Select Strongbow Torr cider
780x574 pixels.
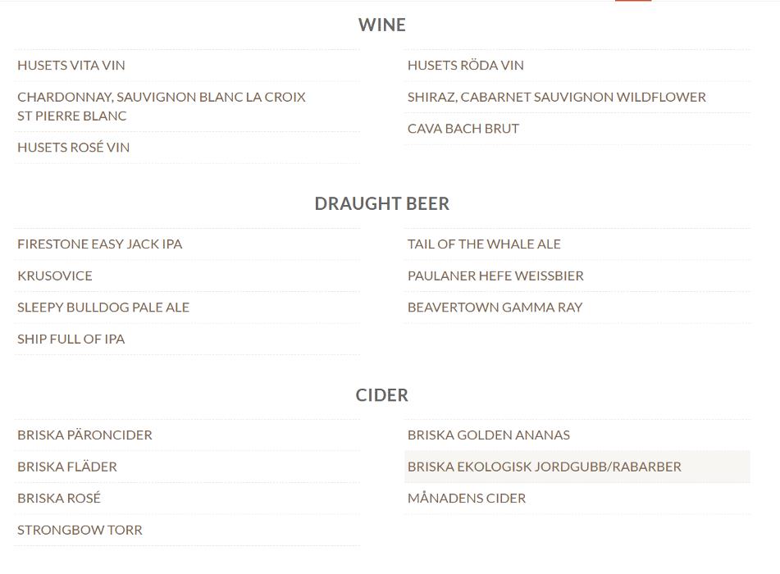(187, 531)
